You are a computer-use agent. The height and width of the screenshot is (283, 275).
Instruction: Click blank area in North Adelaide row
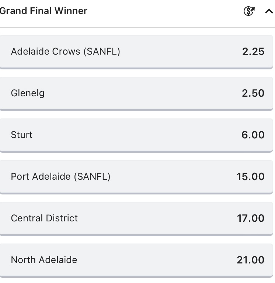[155, 260]
